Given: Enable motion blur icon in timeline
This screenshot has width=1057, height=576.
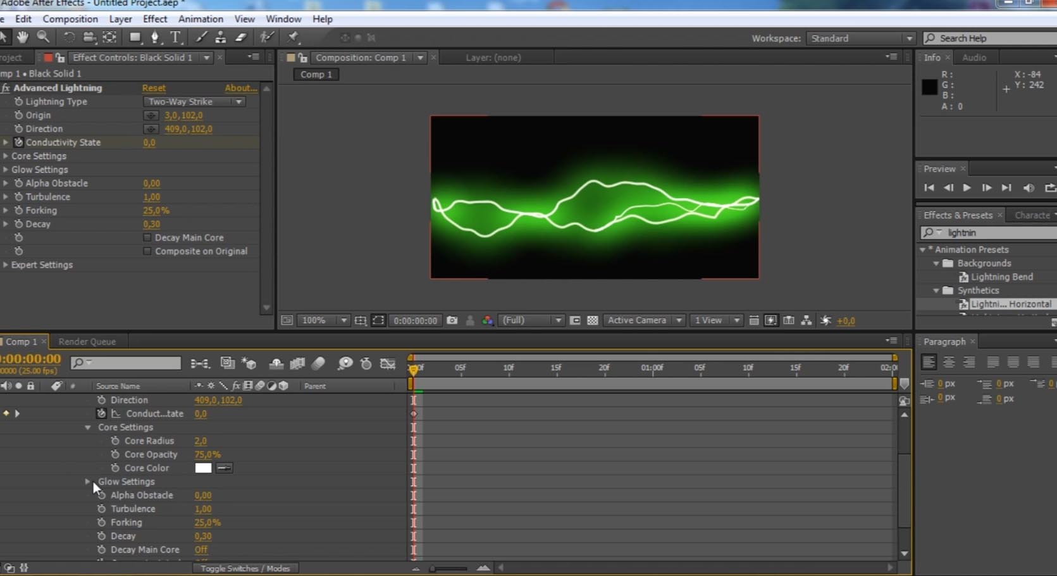Looking at the screenshot, I should click(x=318, y=363).
